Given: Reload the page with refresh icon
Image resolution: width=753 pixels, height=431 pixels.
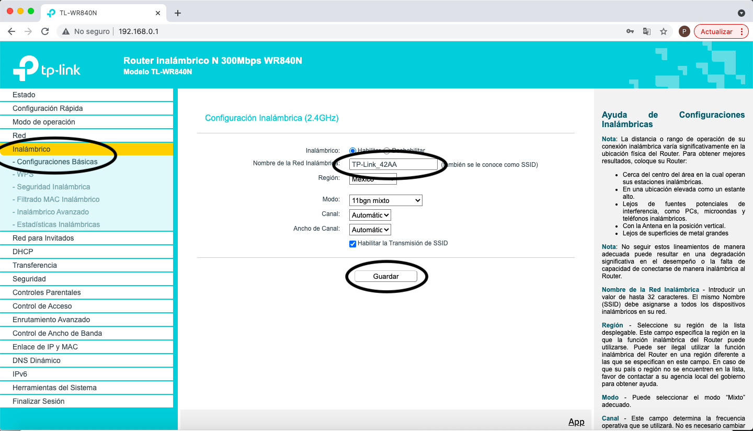Looking at the screenshot, I should [x=45, y=31].
